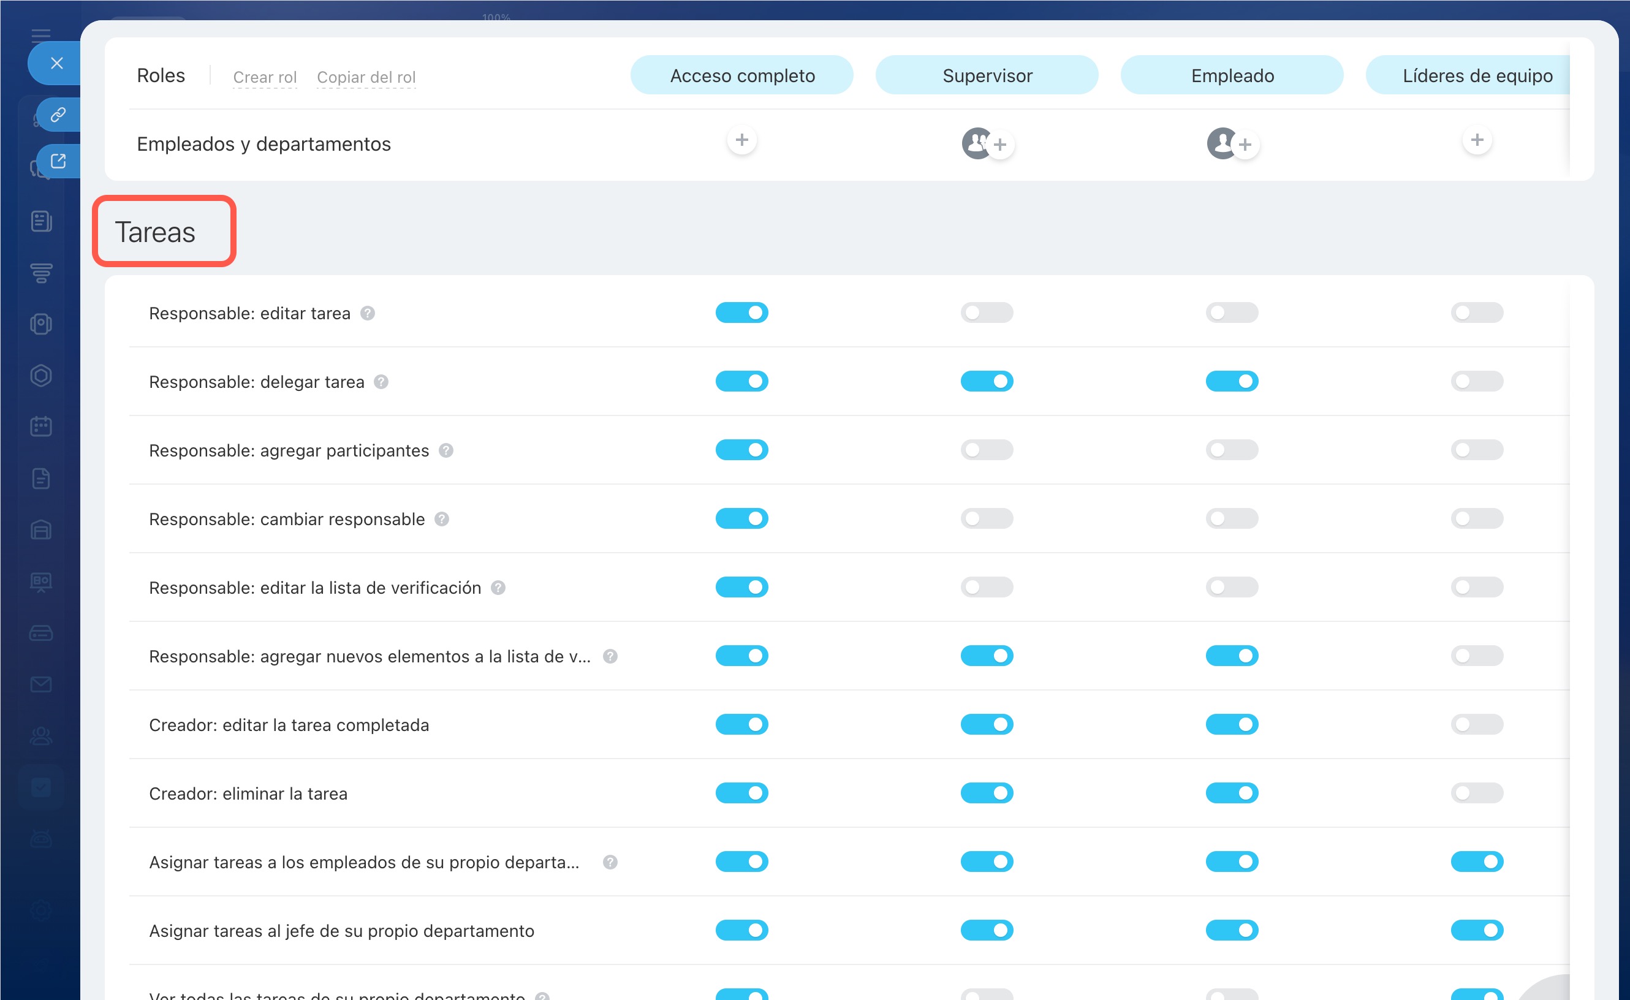Add employee to Líderes de equipo role
1630x1000 pixels.
click(1477, 140)
